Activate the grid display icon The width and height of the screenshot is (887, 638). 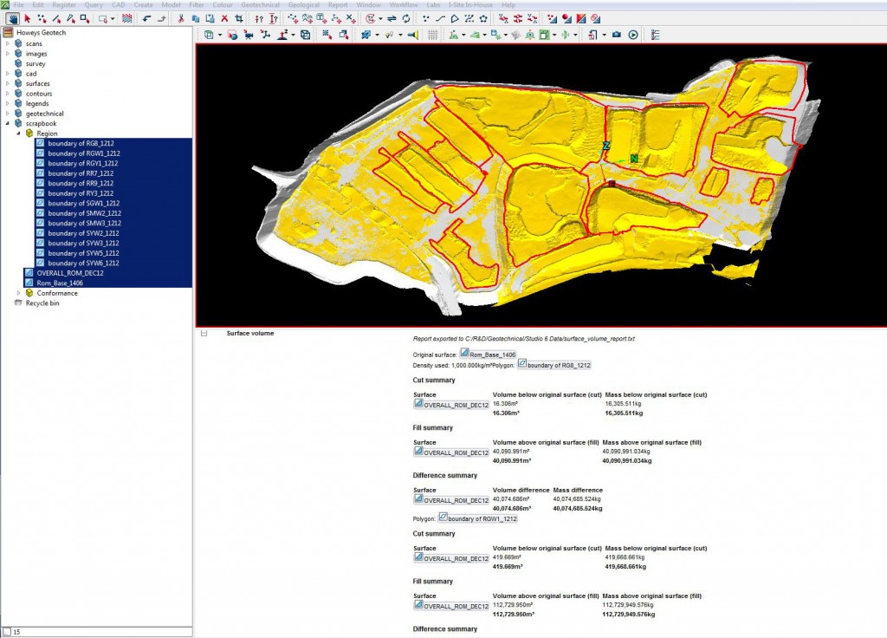pyautogui.click(x=434, y=33)
